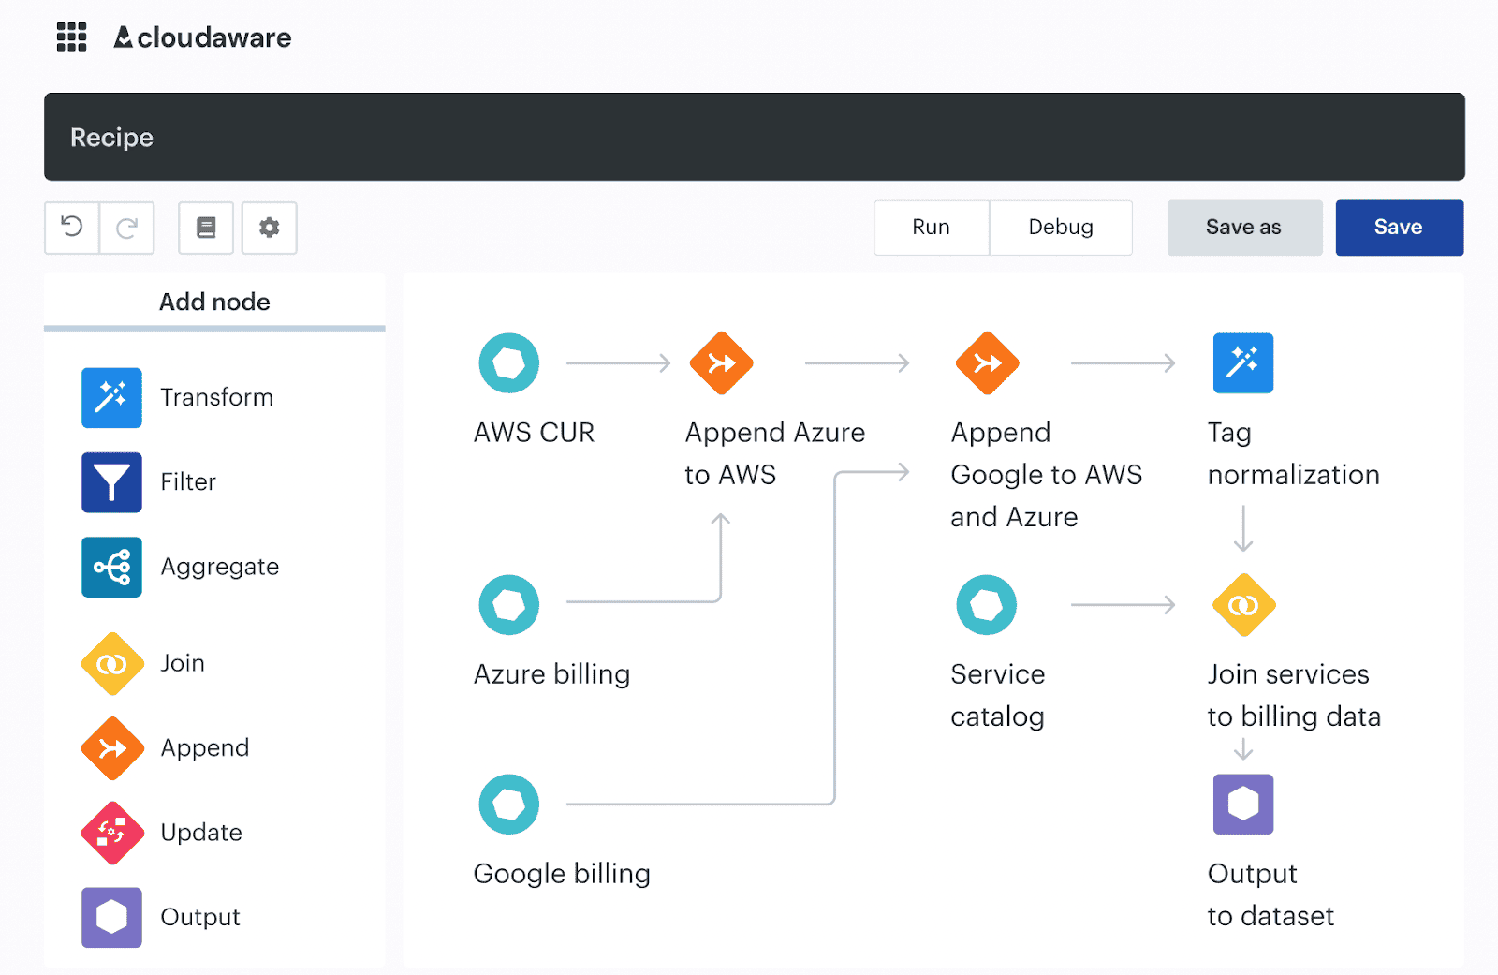Open the documentation book icon
Image resolution: width=1498 pixels, height=975 pixels.
206,228
